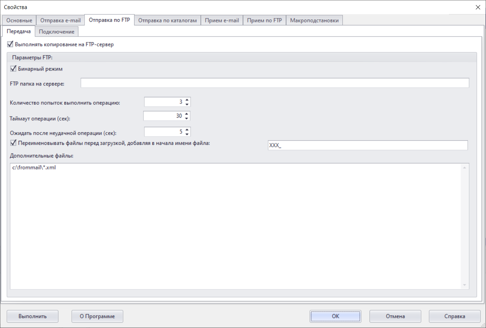This screenshot has height=328, width=486.
Task: Select the 'Макроподстановки' tab
Action: 314,20
